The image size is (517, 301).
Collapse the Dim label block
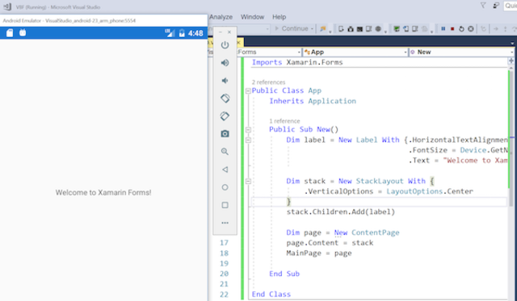click(x=248, y=140)
